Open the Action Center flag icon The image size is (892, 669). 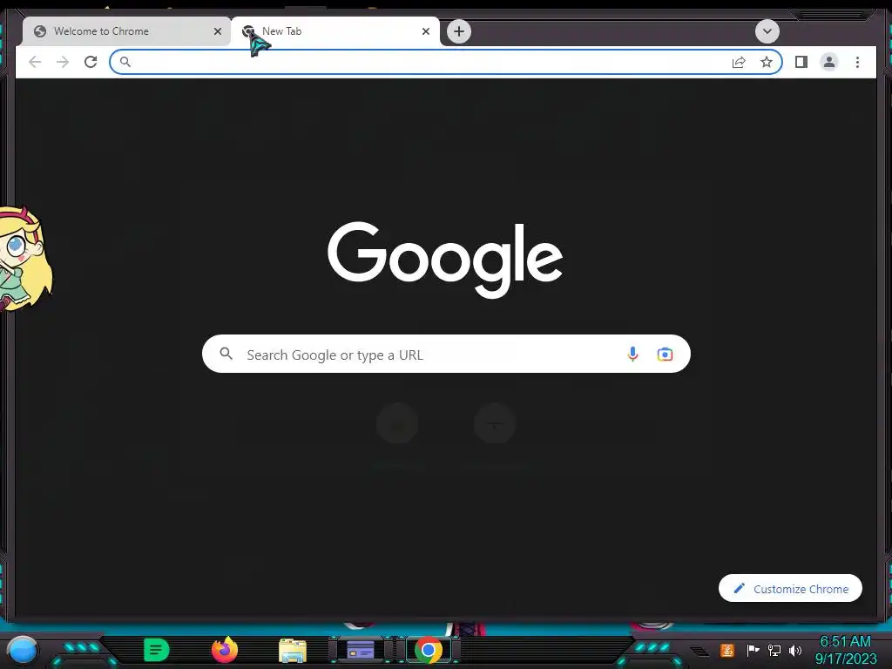pos(753,650)
